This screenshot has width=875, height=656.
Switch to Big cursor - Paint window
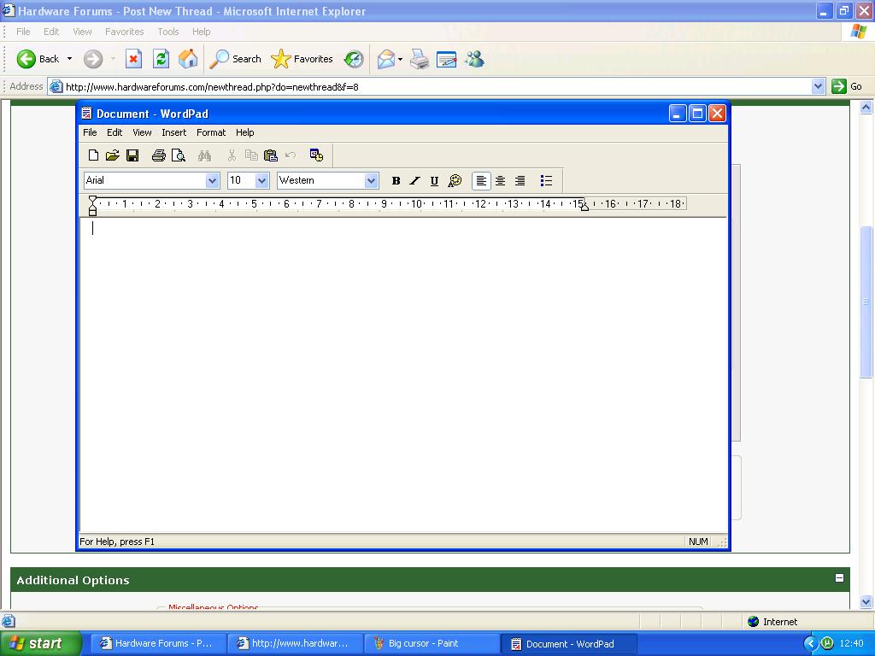pos(430,643)
